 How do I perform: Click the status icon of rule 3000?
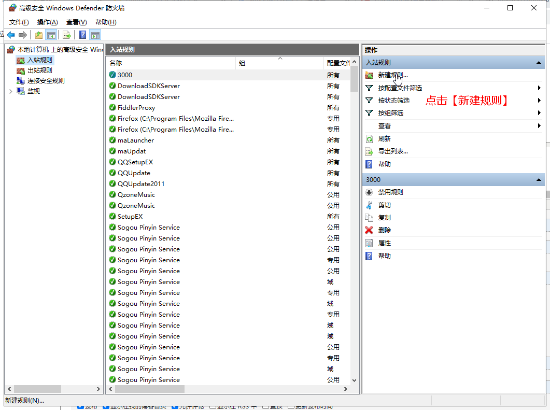(112, 75)
